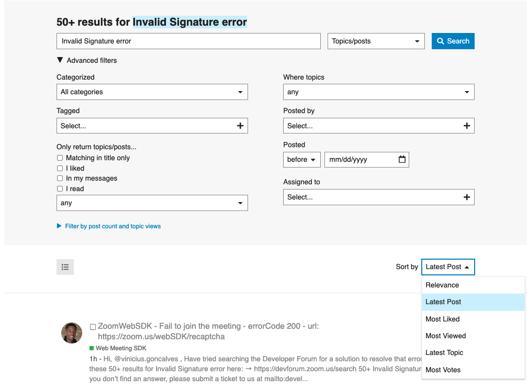Click plus icon in Posted by field
This screenshot has height=389, width=528.
tap(467, 126)
